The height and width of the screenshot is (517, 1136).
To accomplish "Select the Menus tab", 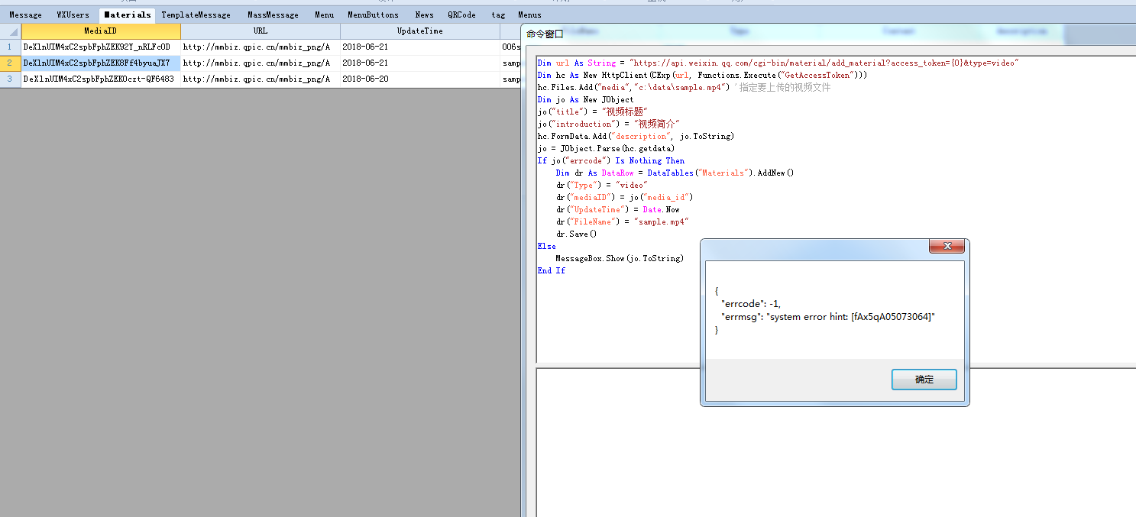I will 529,15.
